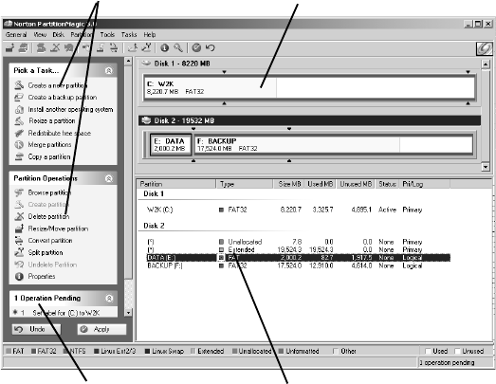
Task: Collapse the Partition Operations panel
Action: [x=108, y=178]
